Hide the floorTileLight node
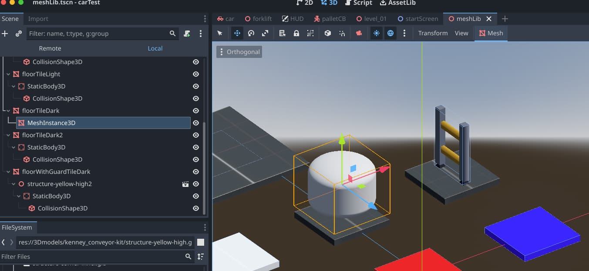Screen dimensions: 589x271 click(196, 74)
